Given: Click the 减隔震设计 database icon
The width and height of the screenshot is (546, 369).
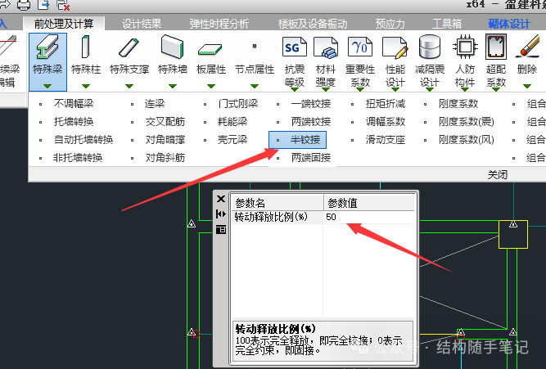Looking at the screenshot, I should [430, 47].
